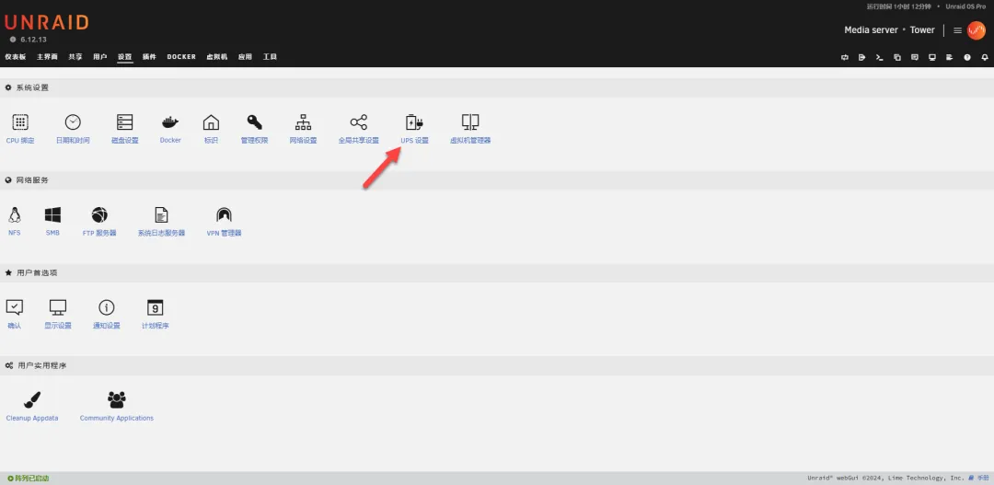Launch Community Applications icon
Image resolution: width=994 pixels, height=485 pixels.
click(x=116, y=399)
